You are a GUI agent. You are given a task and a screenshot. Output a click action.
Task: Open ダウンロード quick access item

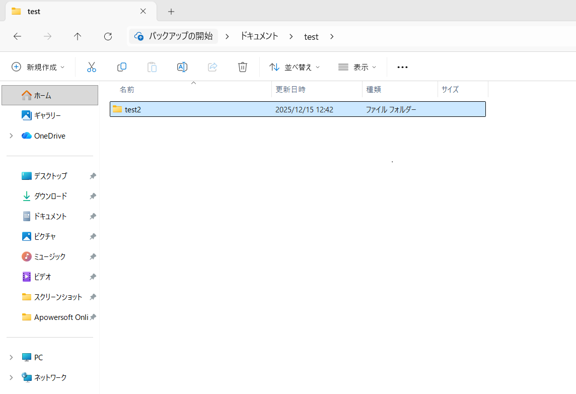click(50, 196)
